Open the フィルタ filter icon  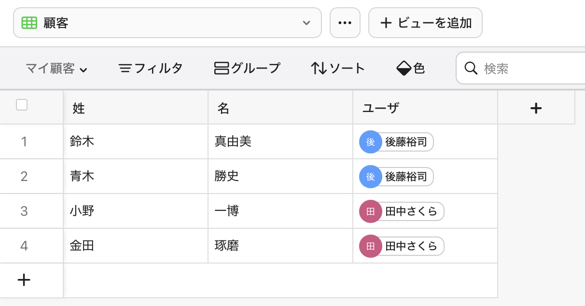pos(125,68)
